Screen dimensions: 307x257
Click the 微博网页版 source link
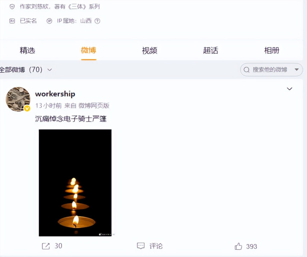[94, 106]
